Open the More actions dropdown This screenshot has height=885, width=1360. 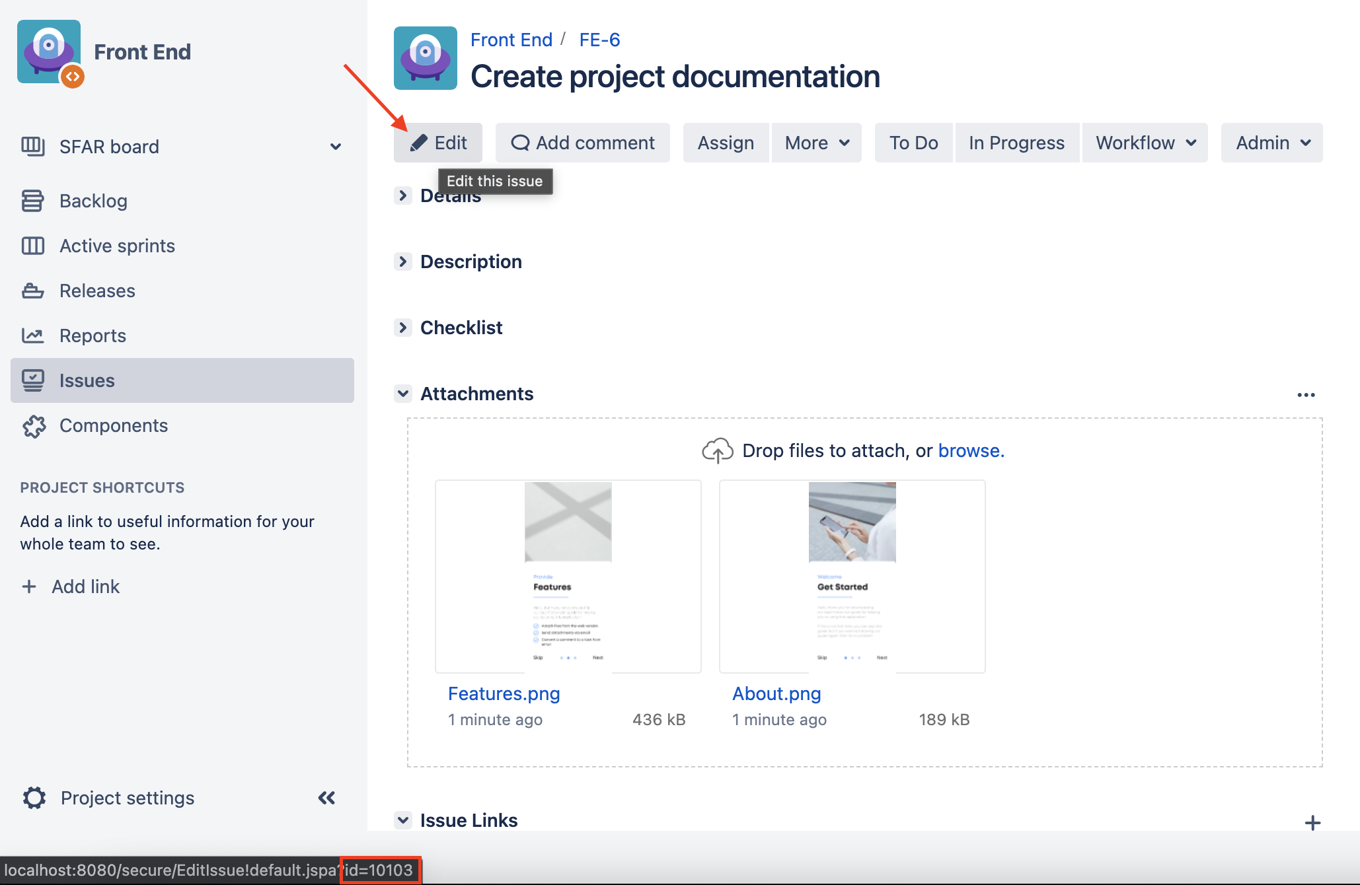pos(816,143)
